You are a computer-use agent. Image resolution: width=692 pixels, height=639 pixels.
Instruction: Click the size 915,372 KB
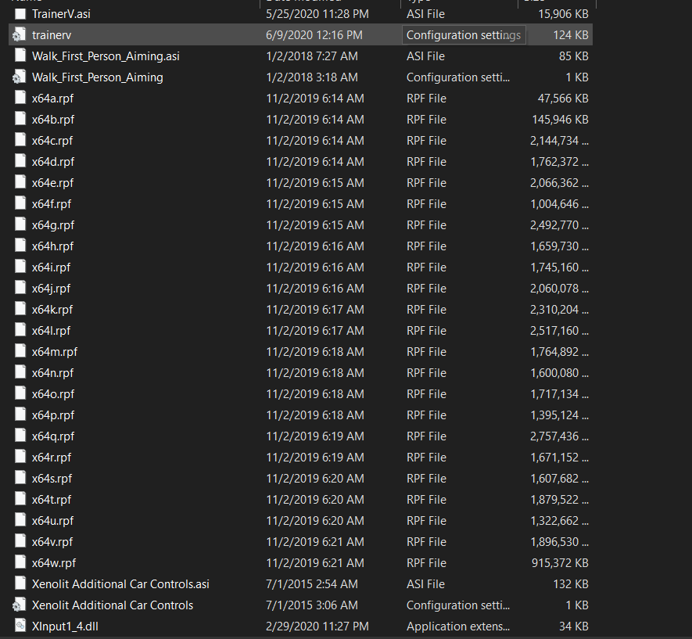561,563
